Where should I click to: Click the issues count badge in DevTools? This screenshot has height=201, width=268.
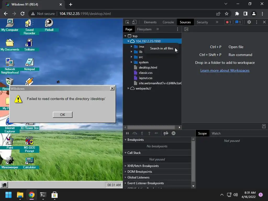(238, 22)
